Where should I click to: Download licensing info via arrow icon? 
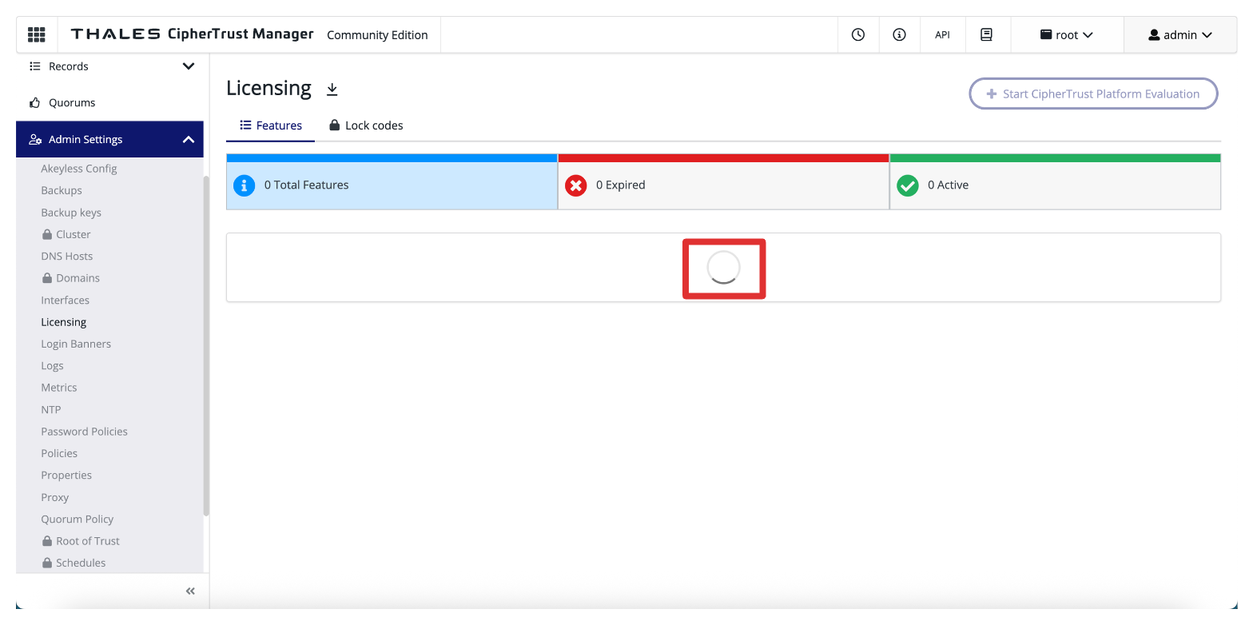332,90
